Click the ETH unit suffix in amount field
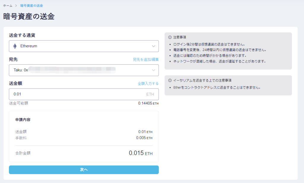 point(150,94)
